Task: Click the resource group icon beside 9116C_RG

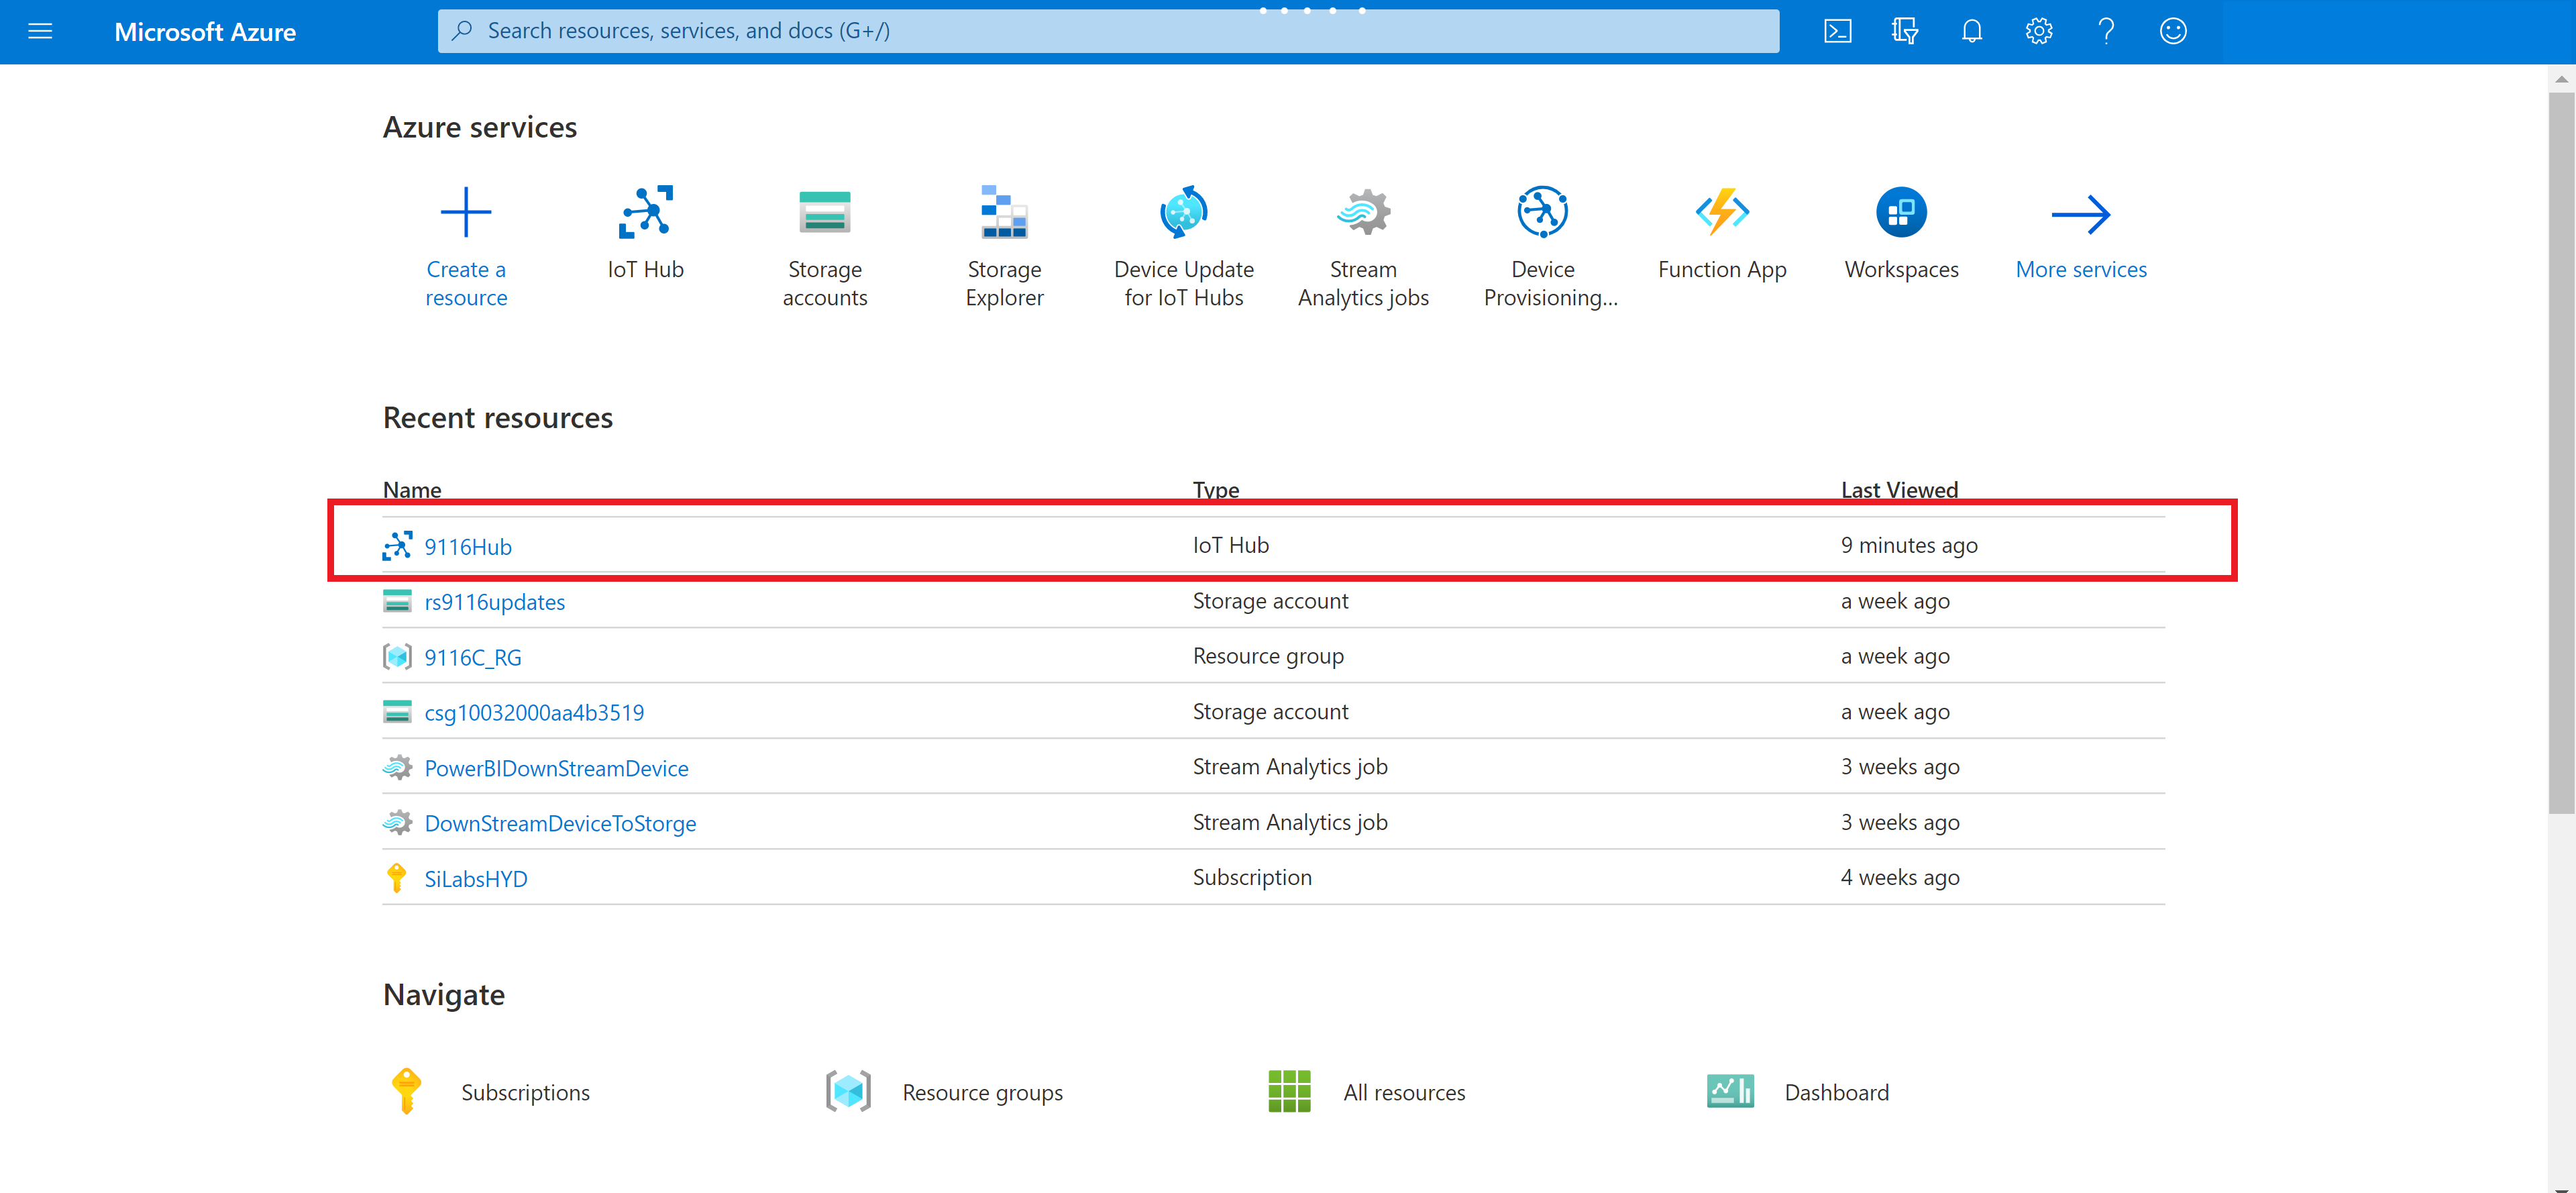Action: point(397,656)
